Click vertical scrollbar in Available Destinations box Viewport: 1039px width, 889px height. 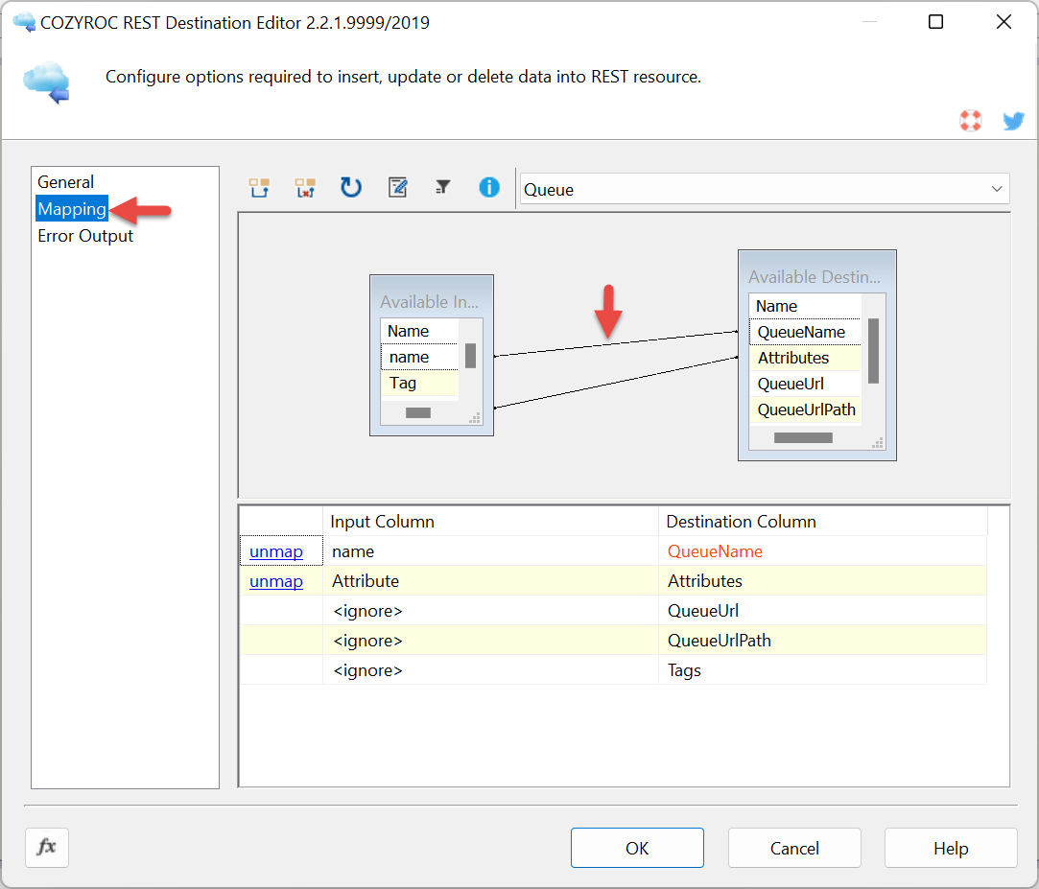pyautogui.click(x=873, y=351)
